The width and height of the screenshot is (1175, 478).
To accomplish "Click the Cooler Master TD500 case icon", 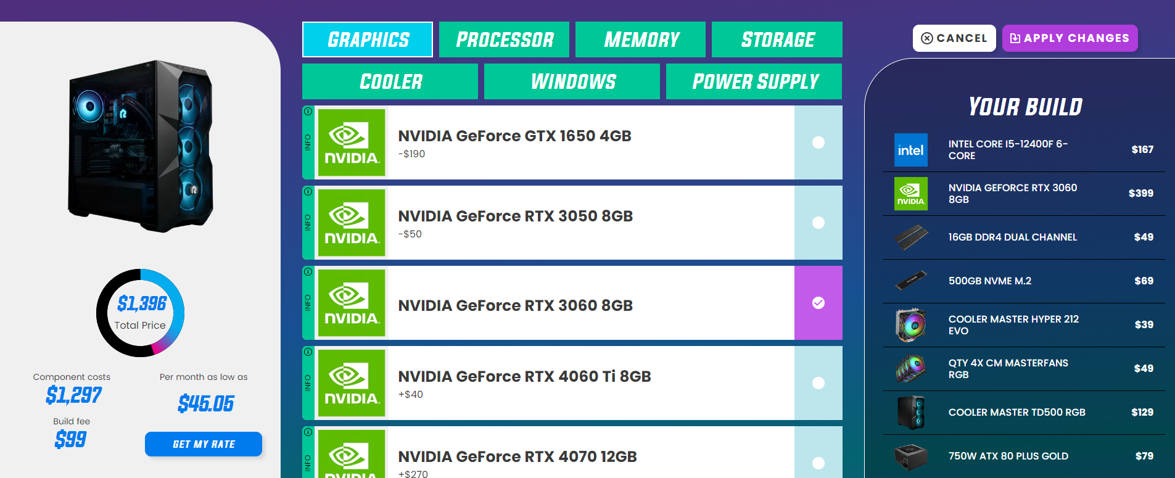I will click(910, 412).
